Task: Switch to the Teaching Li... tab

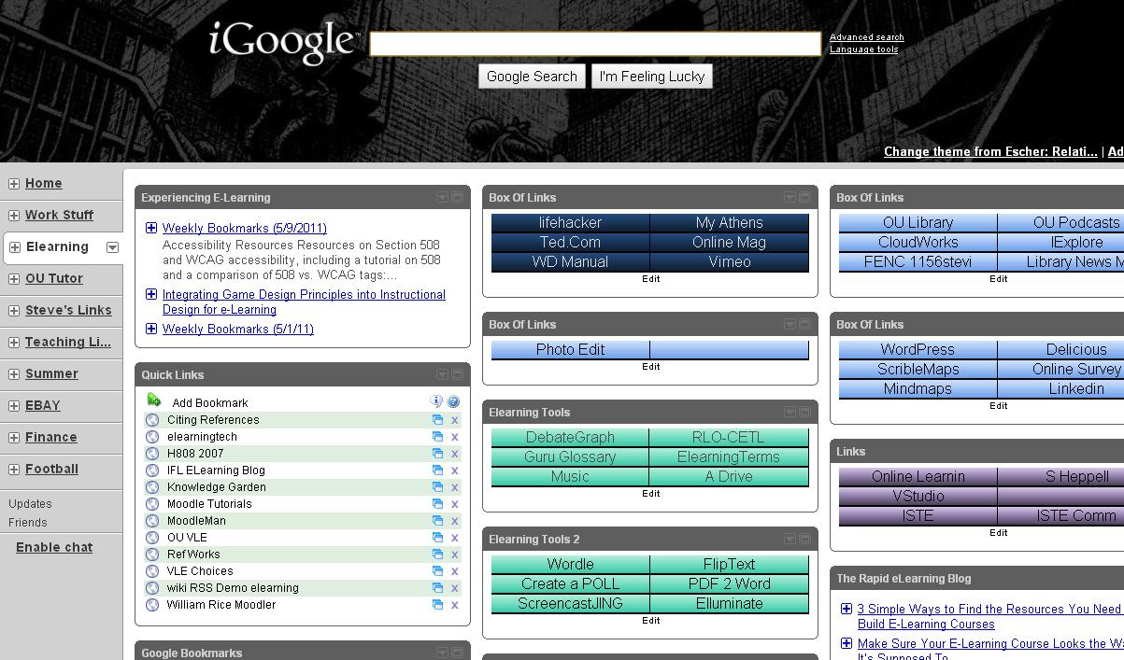Action: (x=68, y=342)
